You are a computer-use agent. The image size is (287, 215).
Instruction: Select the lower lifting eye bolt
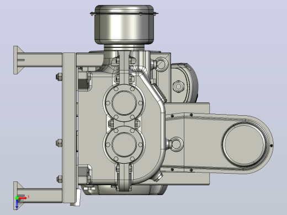pyautogui.click(x=176, y=144)
